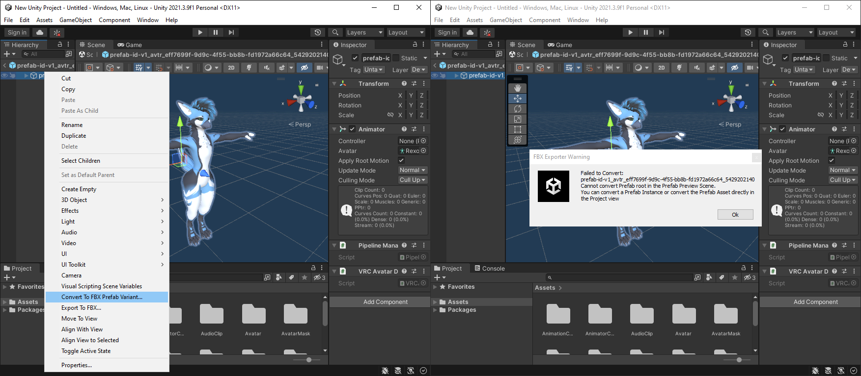Select the Scale tool in right Scene

pos(518,119)
